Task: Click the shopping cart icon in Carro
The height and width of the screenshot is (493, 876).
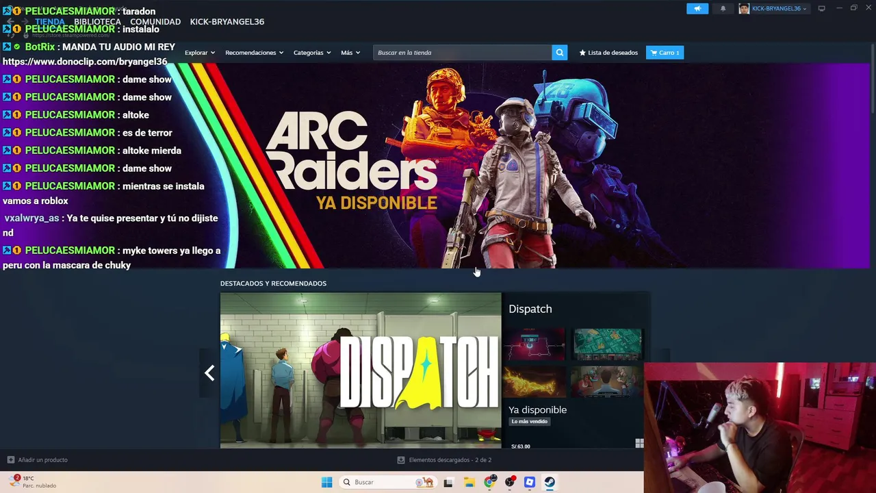Action: coord(654,53)
